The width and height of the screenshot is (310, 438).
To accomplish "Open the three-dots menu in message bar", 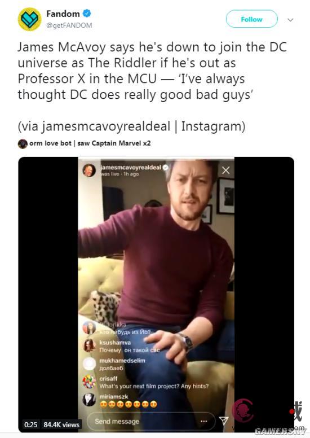I will point(204,421).
